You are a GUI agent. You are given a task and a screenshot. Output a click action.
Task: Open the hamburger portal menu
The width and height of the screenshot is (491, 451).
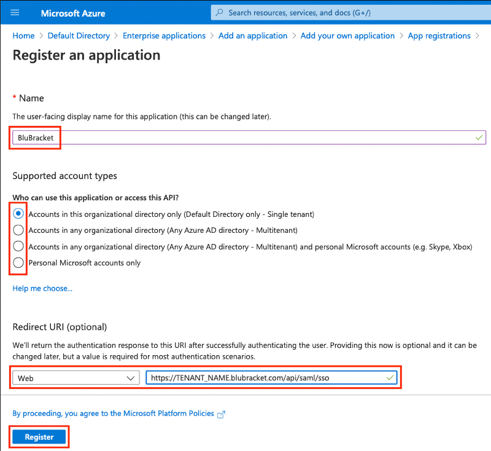point(15,13)
